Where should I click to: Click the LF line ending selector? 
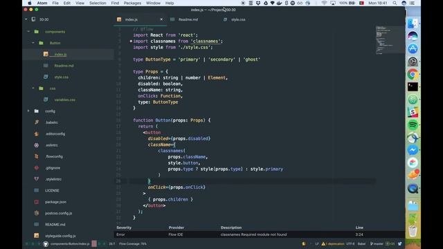click(317, 244)
